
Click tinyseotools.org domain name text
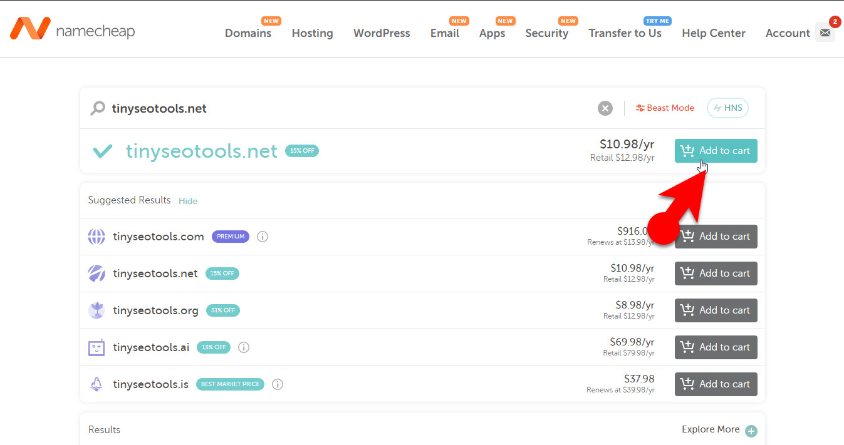[155, 310]
